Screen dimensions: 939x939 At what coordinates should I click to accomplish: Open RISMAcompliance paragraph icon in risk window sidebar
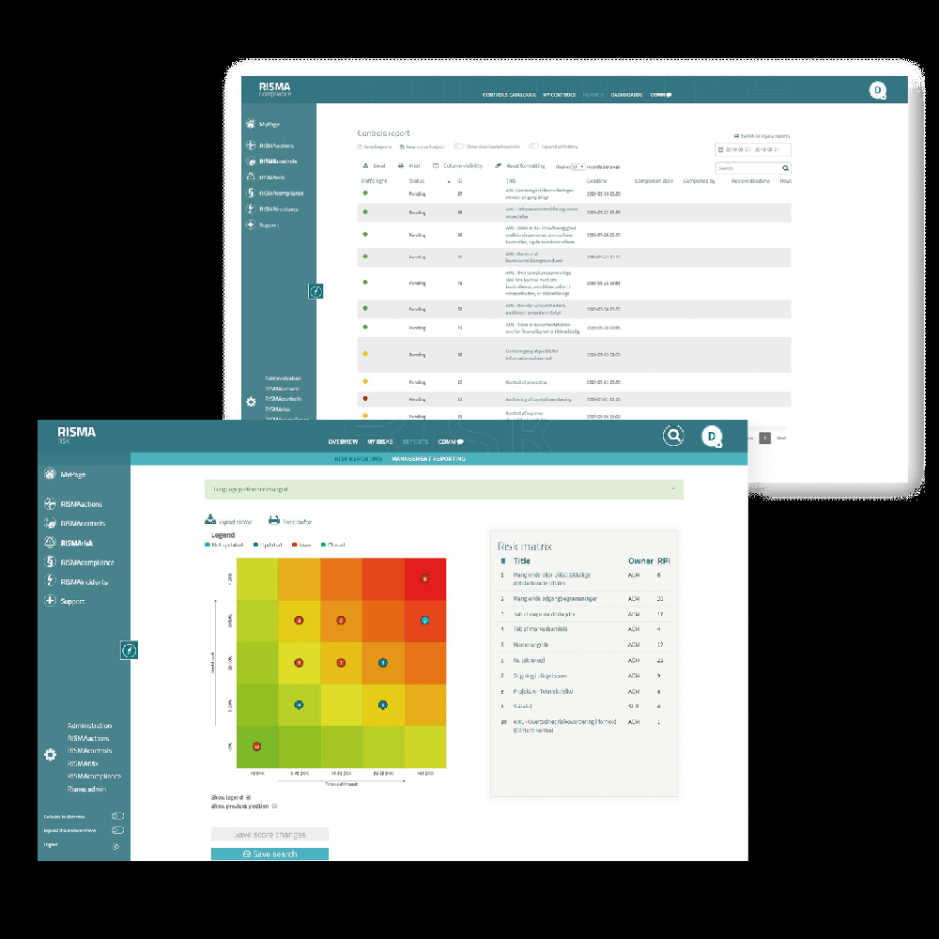click(50, 562)
